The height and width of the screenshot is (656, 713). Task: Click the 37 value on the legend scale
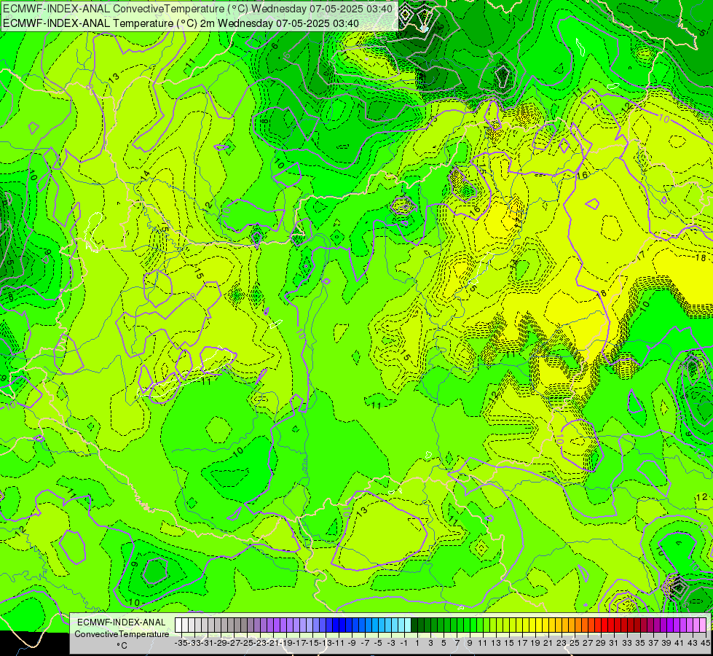(653, 643)
